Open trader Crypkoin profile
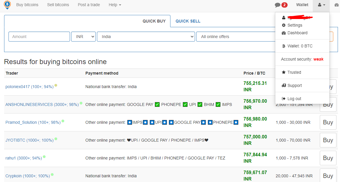Screen dimensions: 340x182 (x=28, y=176)
